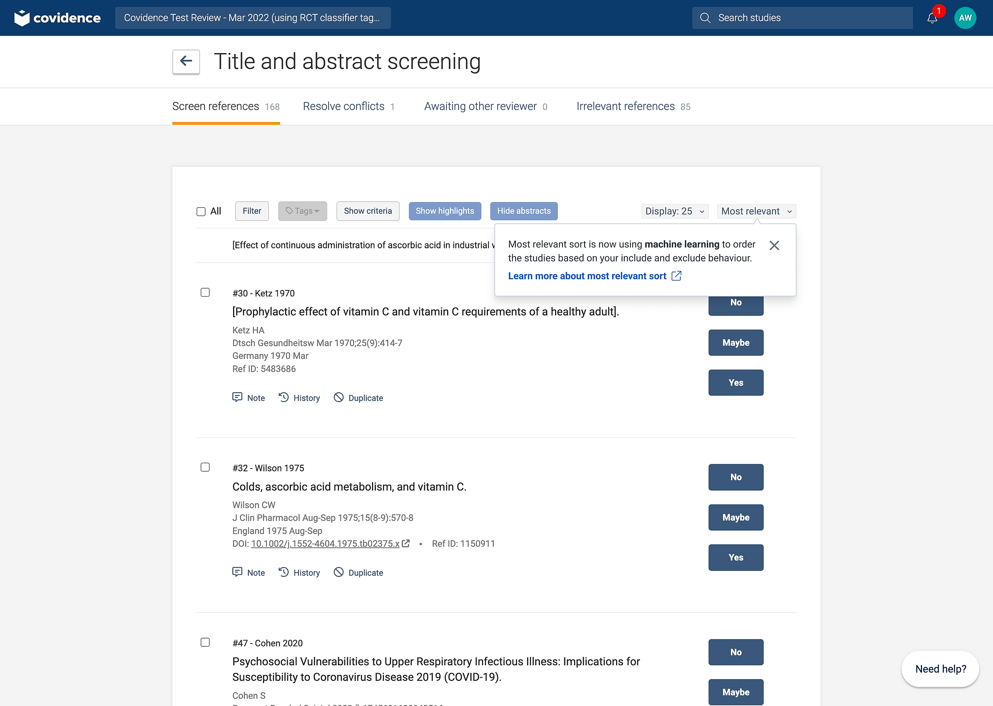Image resolution: width=993 pixels, height=706 pixels.
Task: Mark Wilson 1975 as Duplicate
Action: [358, 573]
